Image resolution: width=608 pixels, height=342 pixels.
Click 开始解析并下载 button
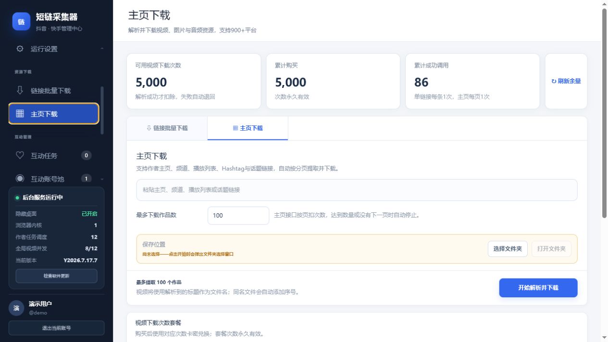[x=538, y=288]
